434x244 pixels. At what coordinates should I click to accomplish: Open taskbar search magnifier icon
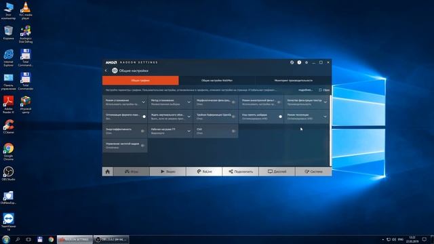[x=18, y=239]
